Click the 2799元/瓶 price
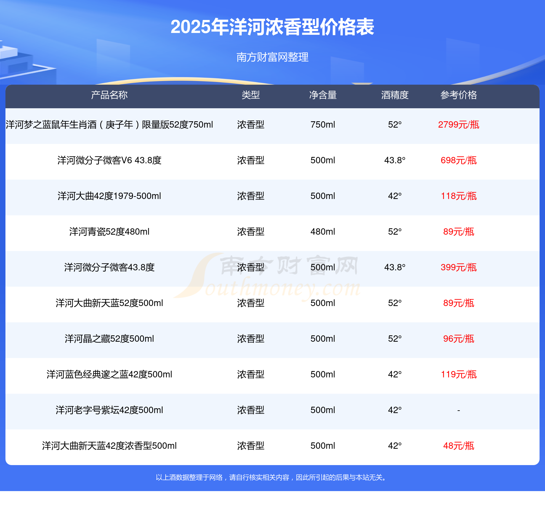This screenshot has width=545, height=505. pos(459,125)
